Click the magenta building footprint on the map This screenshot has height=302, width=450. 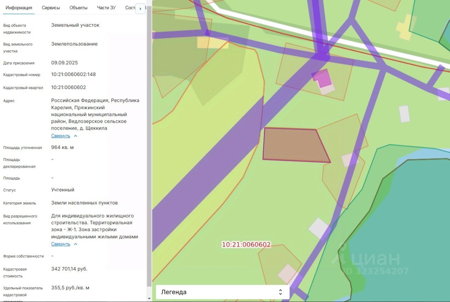tap(322, 78)
